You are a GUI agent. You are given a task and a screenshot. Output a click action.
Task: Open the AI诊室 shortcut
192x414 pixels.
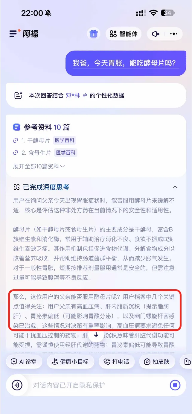24,362
